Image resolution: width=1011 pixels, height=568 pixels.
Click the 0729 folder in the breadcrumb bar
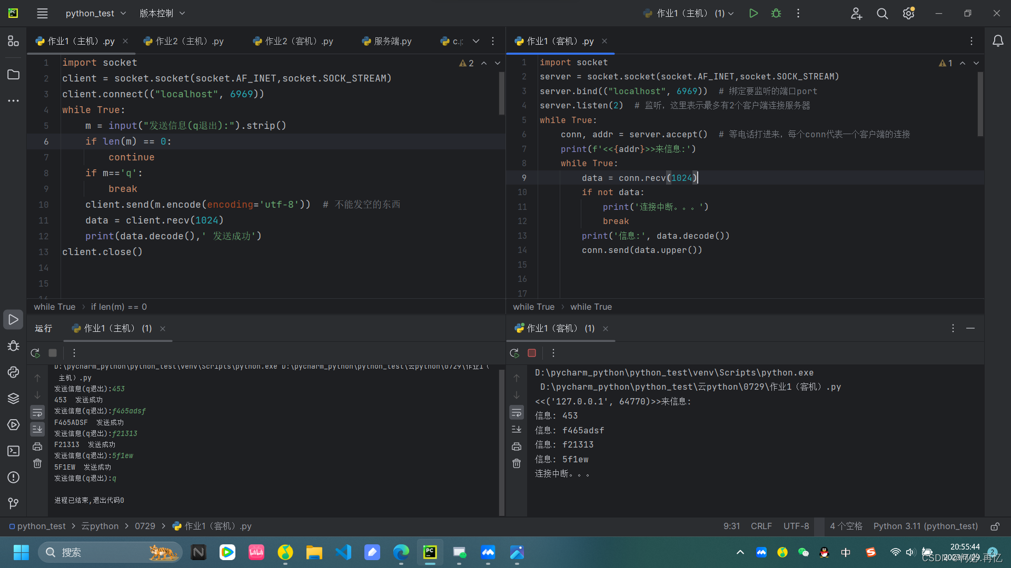(x=145, y=526)
